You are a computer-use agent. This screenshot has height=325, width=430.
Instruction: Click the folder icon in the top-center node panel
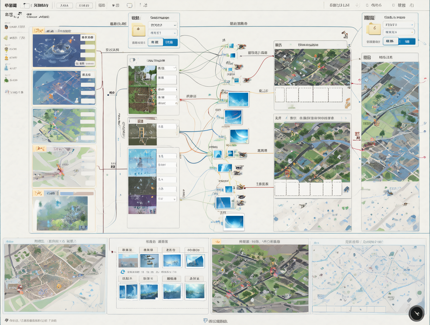coord(138,30)
